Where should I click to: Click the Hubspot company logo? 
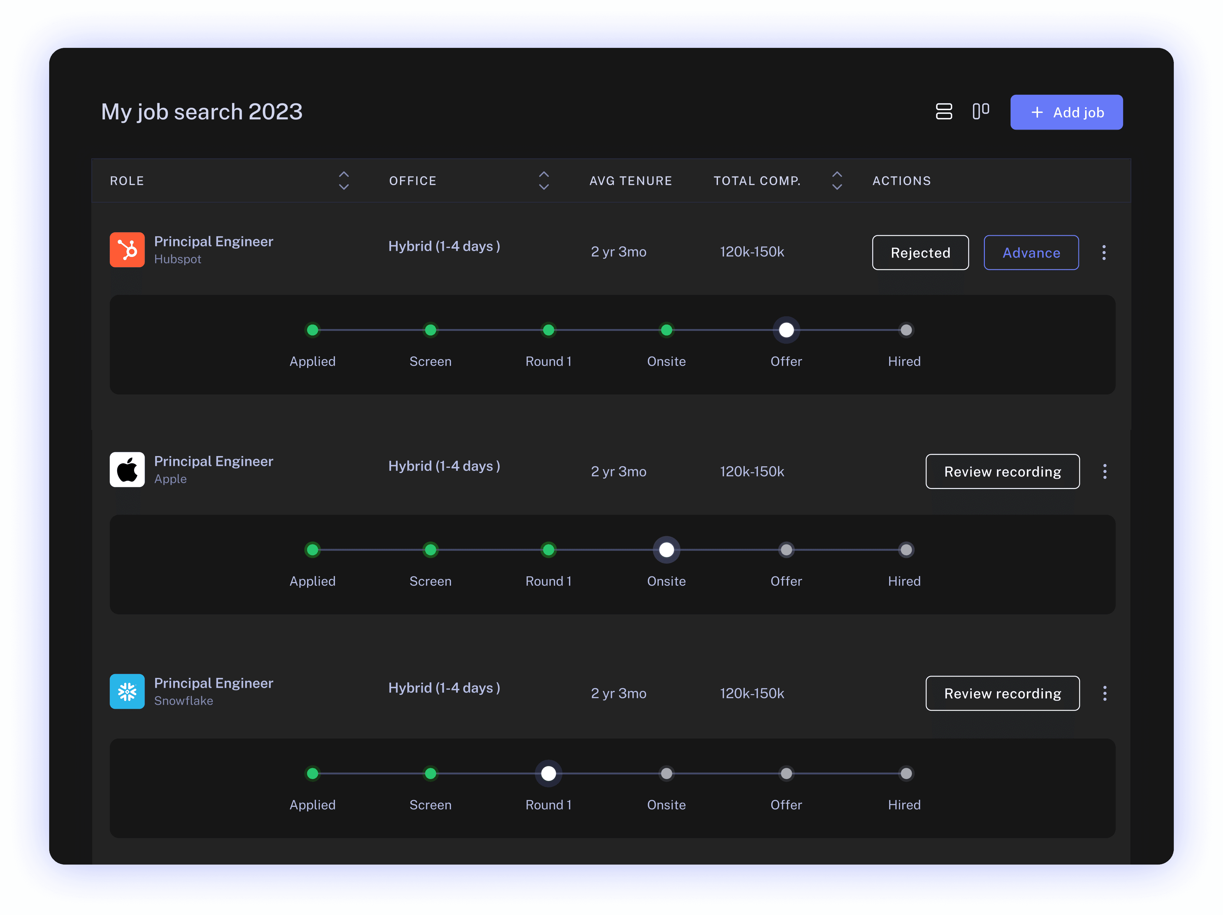tap(127, 250)
